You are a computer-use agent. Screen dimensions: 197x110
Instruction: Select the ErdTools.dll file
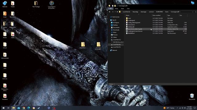(156, 27)
